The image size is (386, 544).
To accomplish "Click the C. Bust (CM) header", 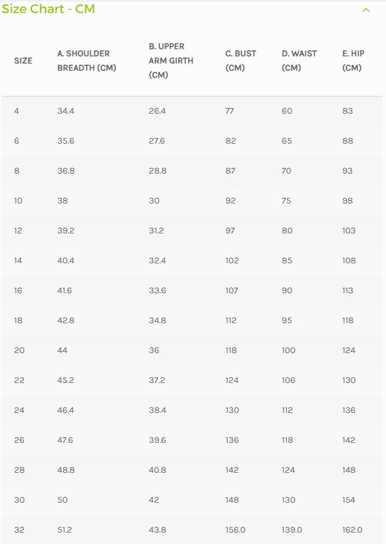I will (x=241, y=60).
